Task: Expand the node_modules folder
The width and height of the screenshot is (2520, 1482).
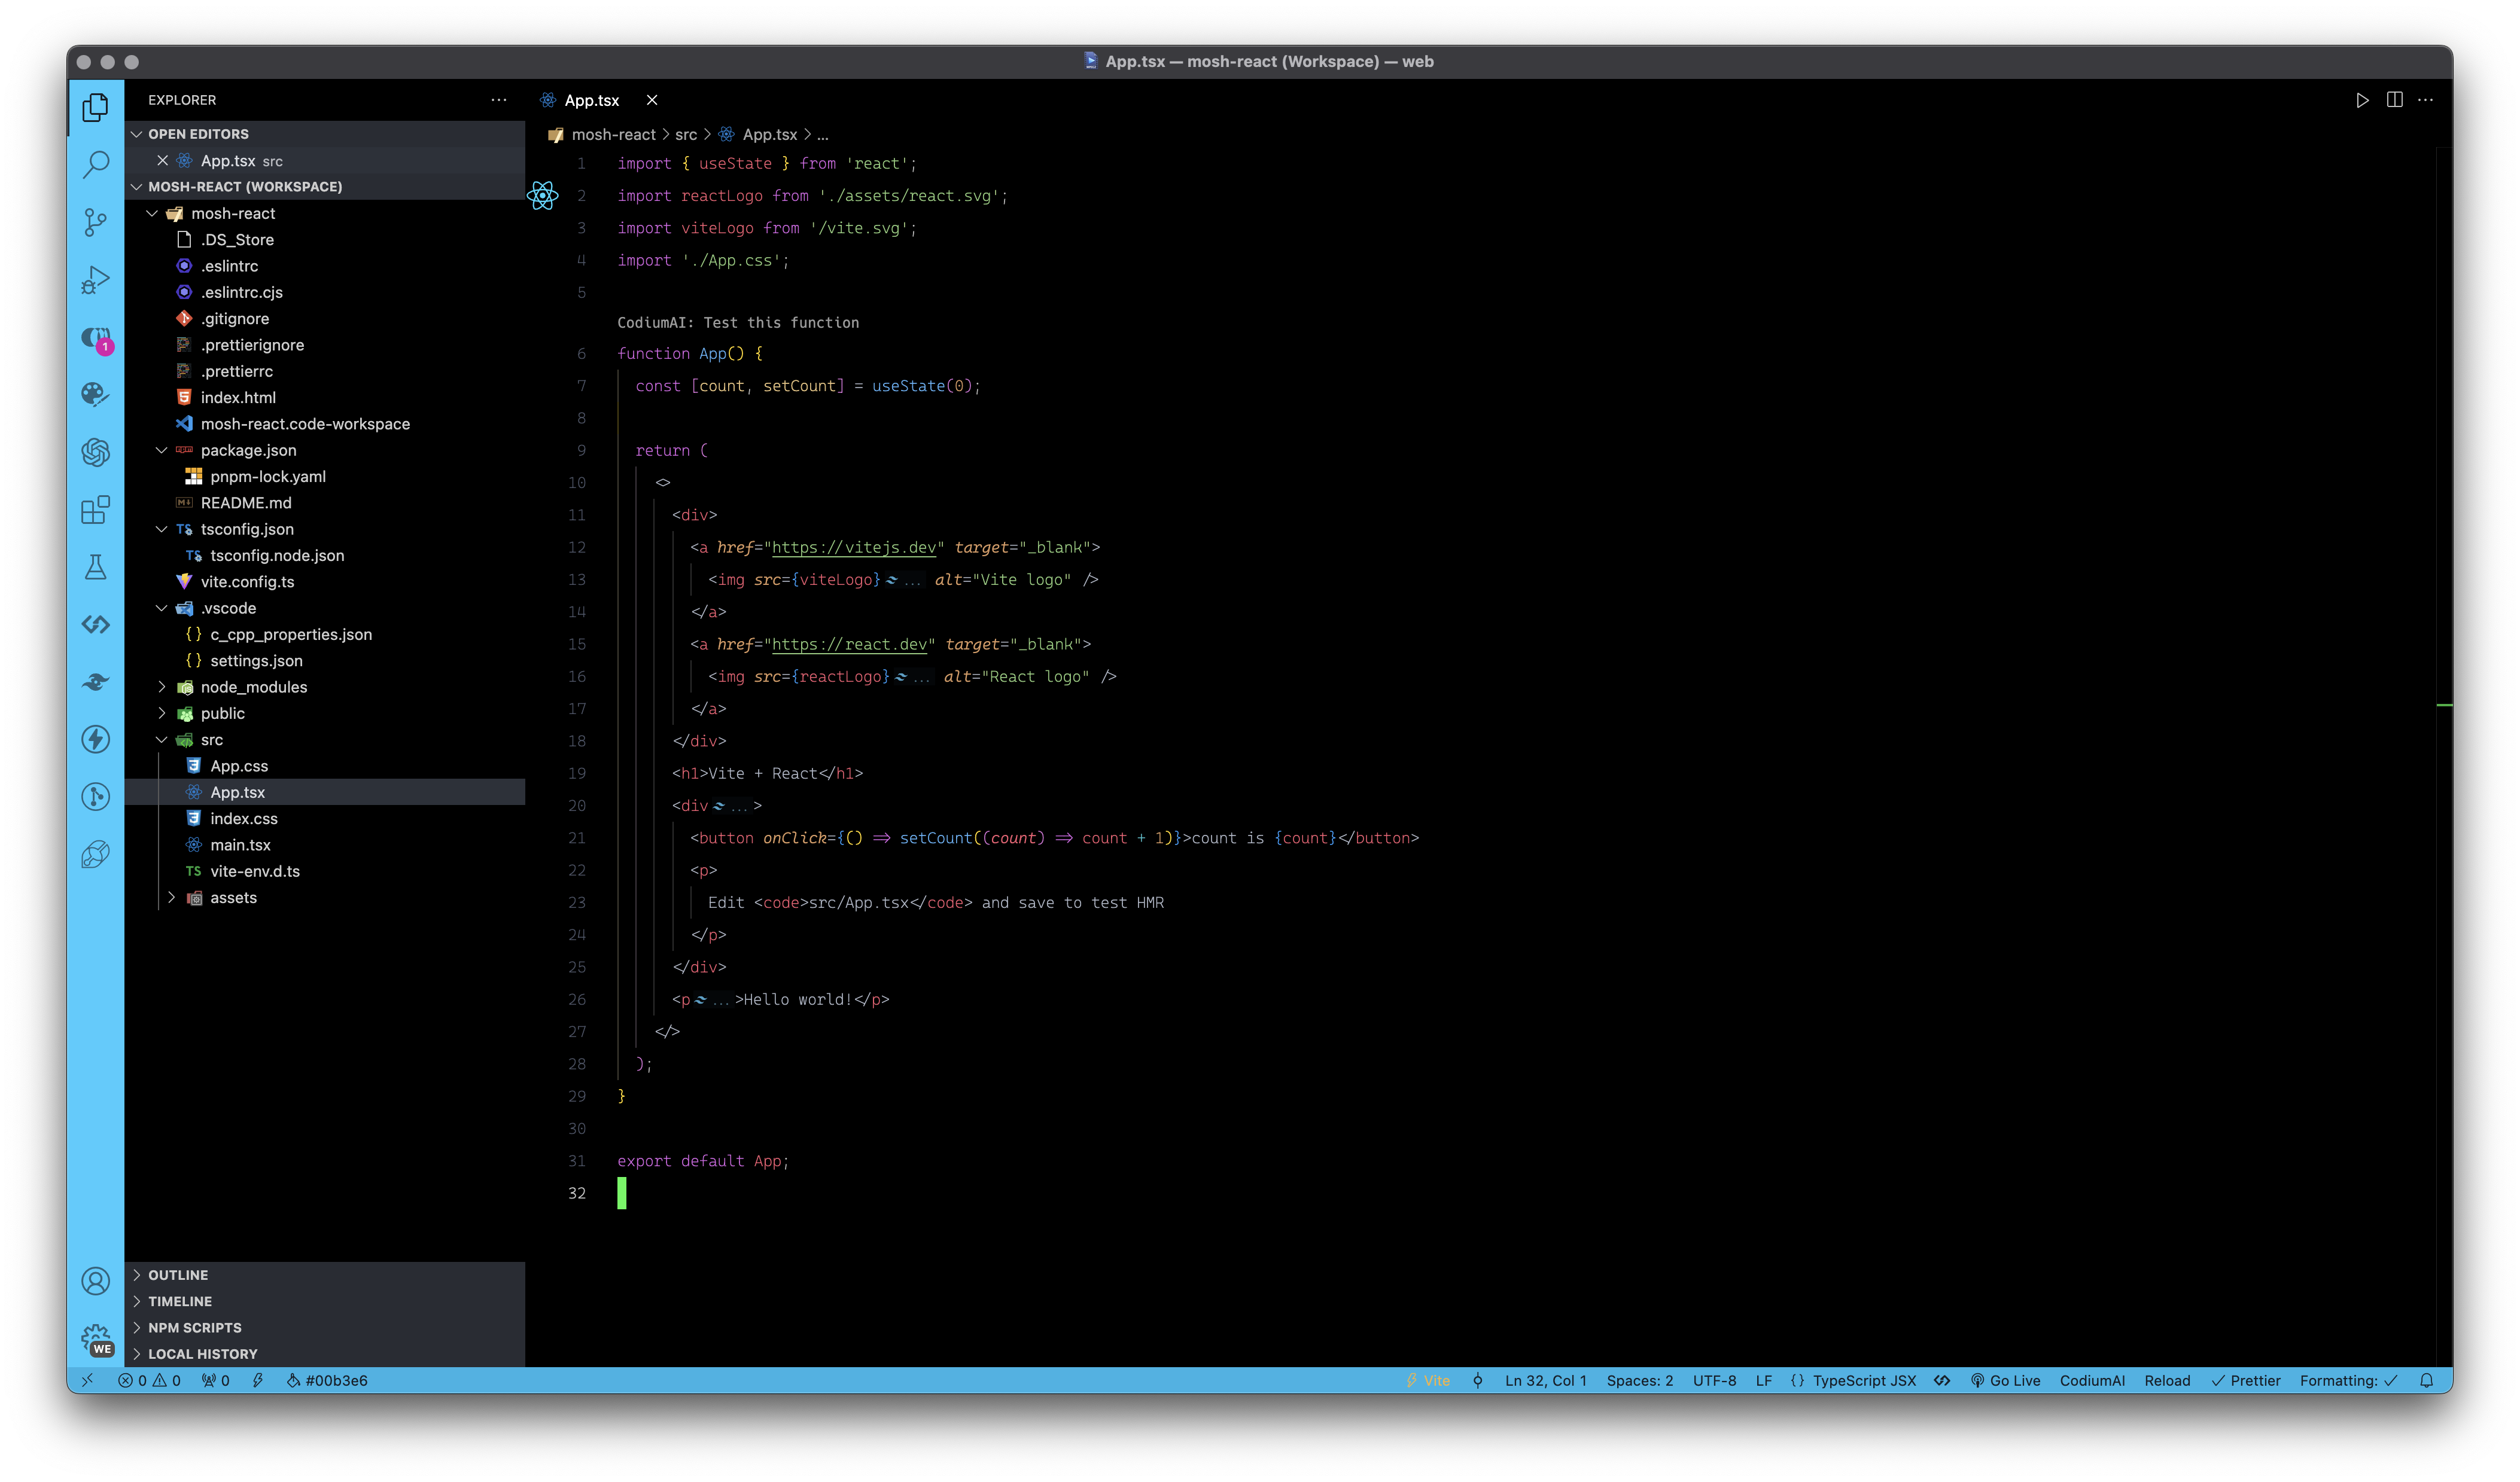Action: (253, 687)
